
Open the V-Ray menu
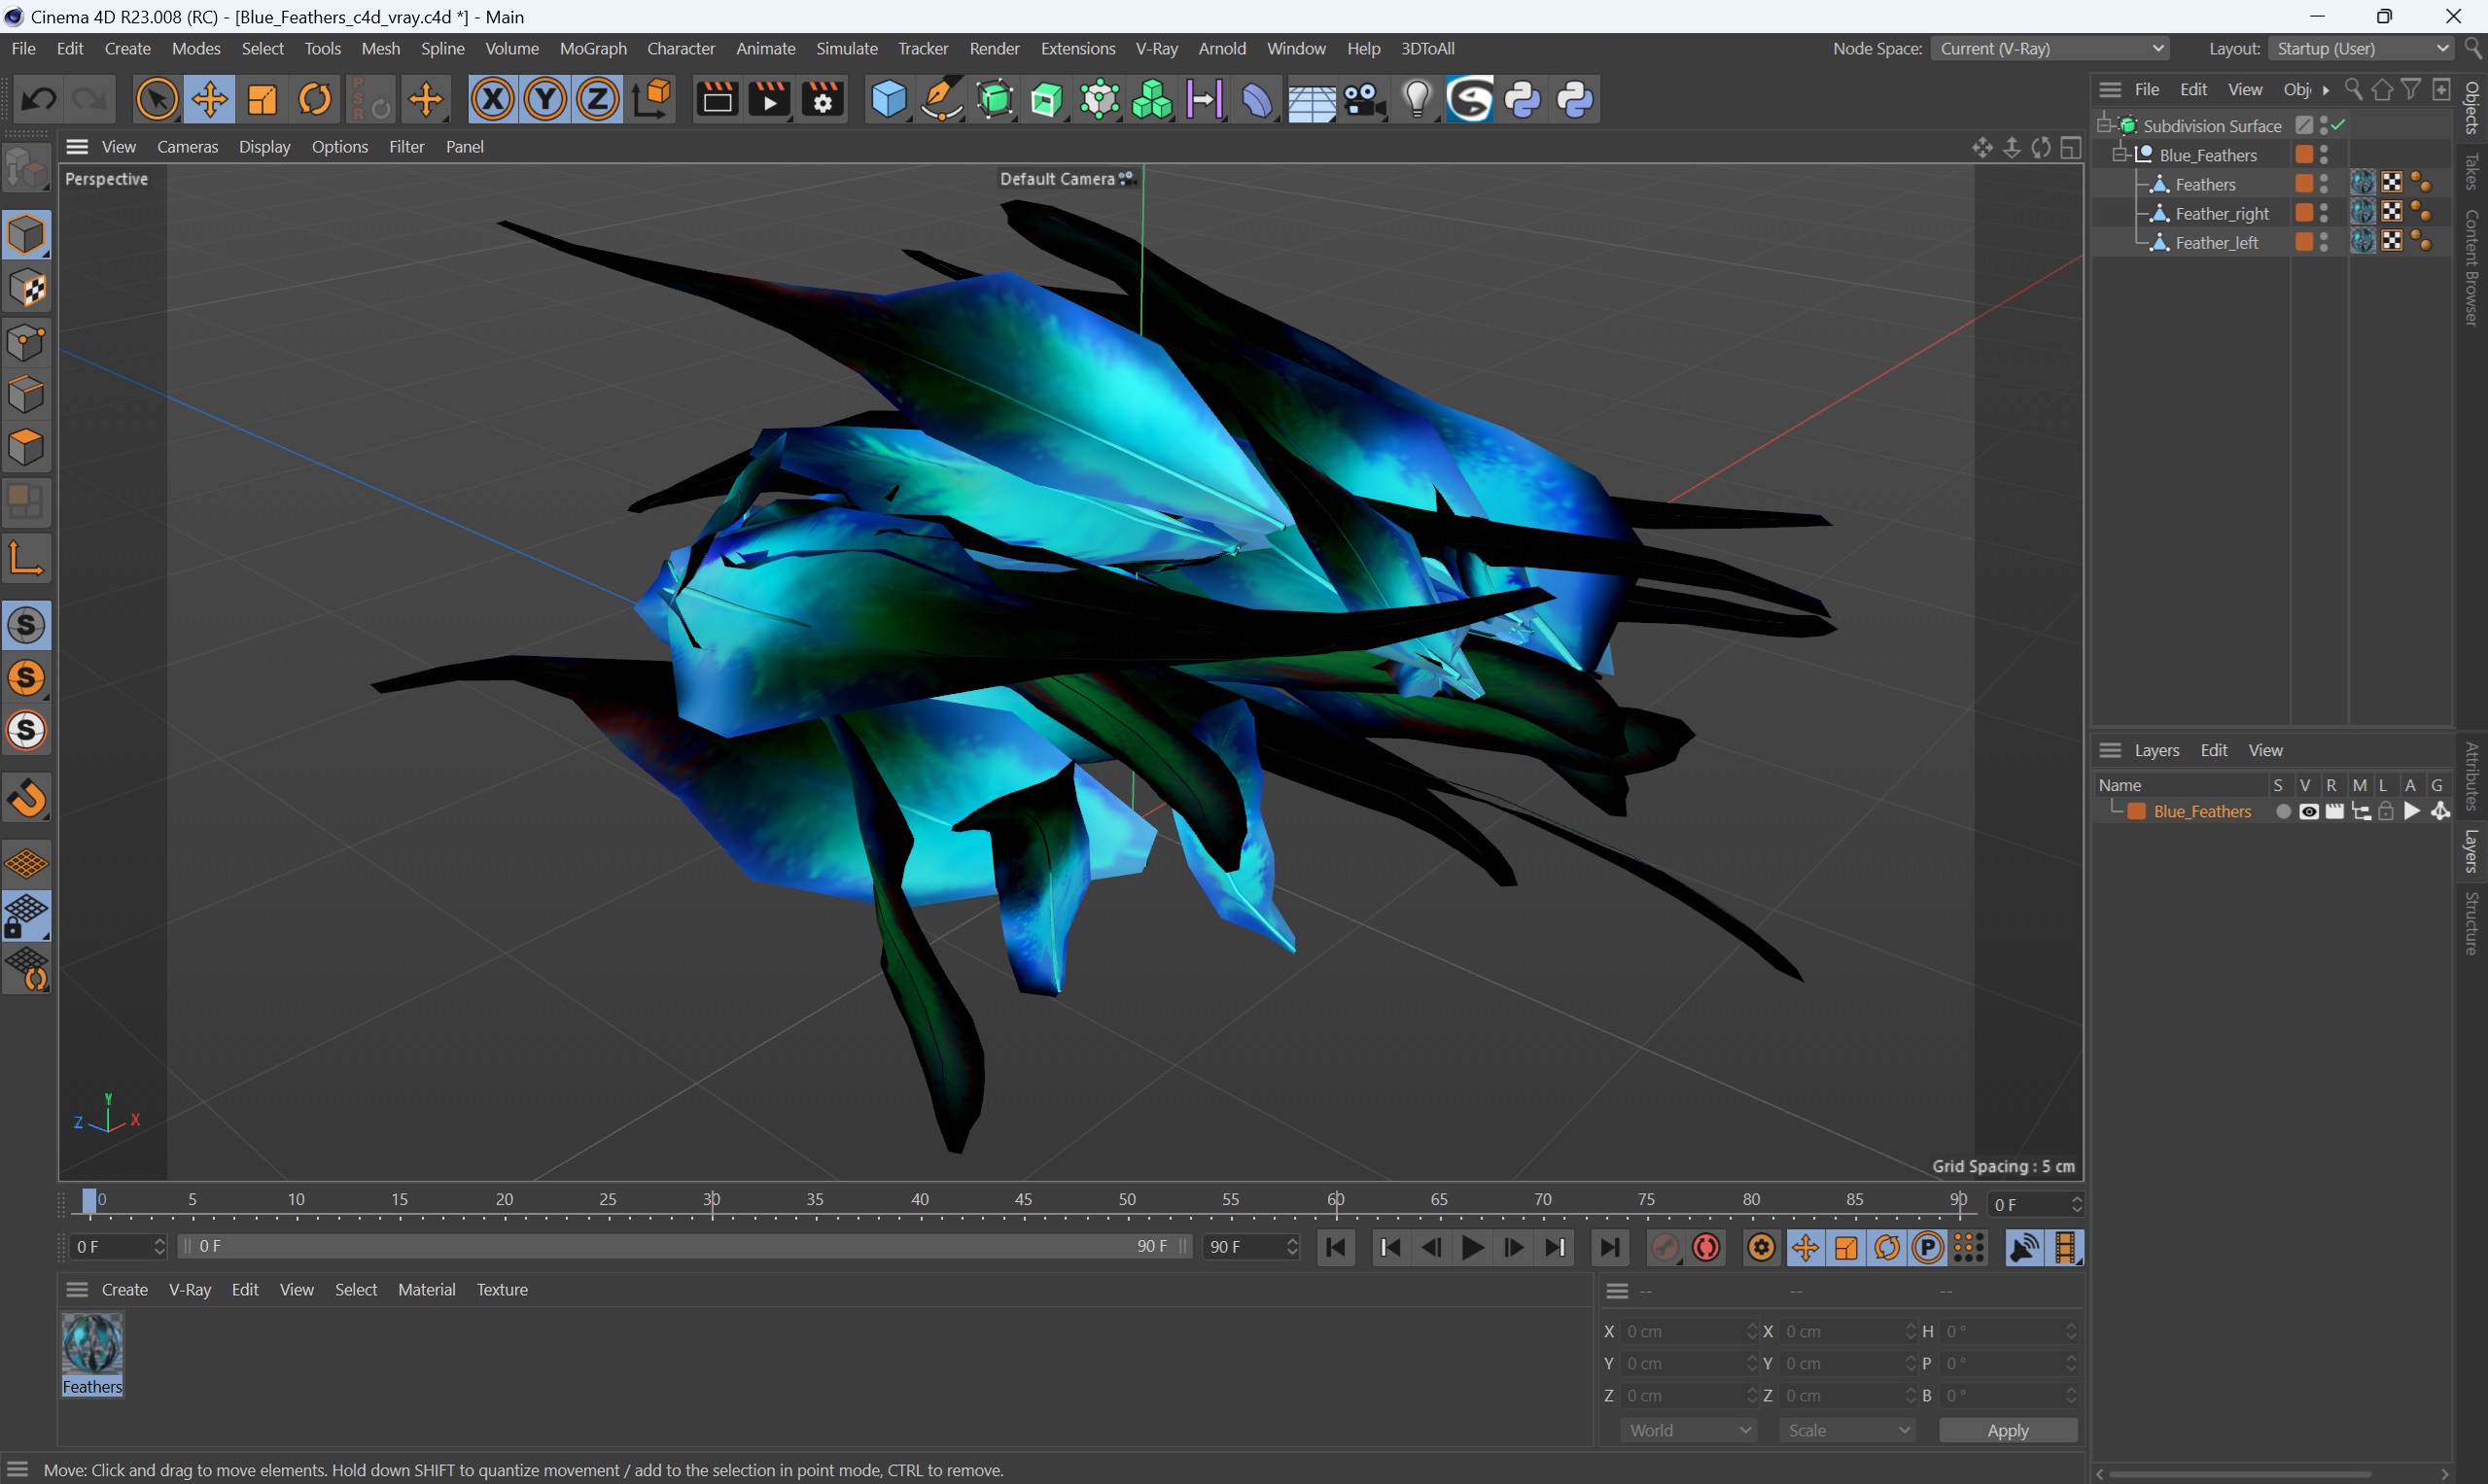coord(1156,48)
